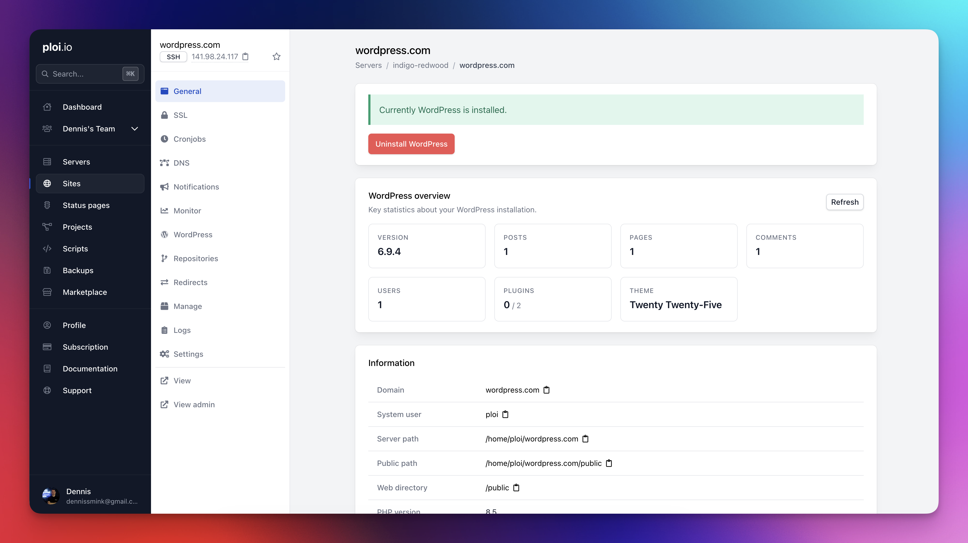968x543 pixels.
Task: Select Servers in the main sidebar
Action: click(76, 162)
